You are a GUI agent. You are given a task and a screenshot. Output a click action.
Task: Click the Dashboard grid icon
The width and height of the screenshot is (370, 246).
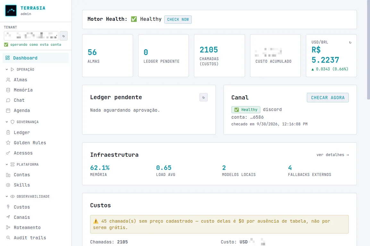point(8,58)
